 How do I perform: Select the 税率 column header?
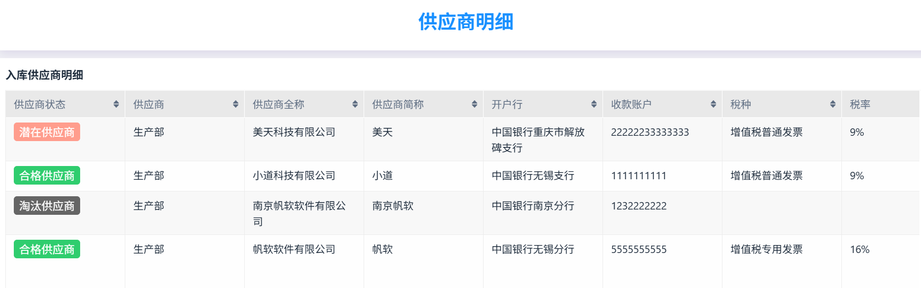pyautogui.click(x=860, y=104)
